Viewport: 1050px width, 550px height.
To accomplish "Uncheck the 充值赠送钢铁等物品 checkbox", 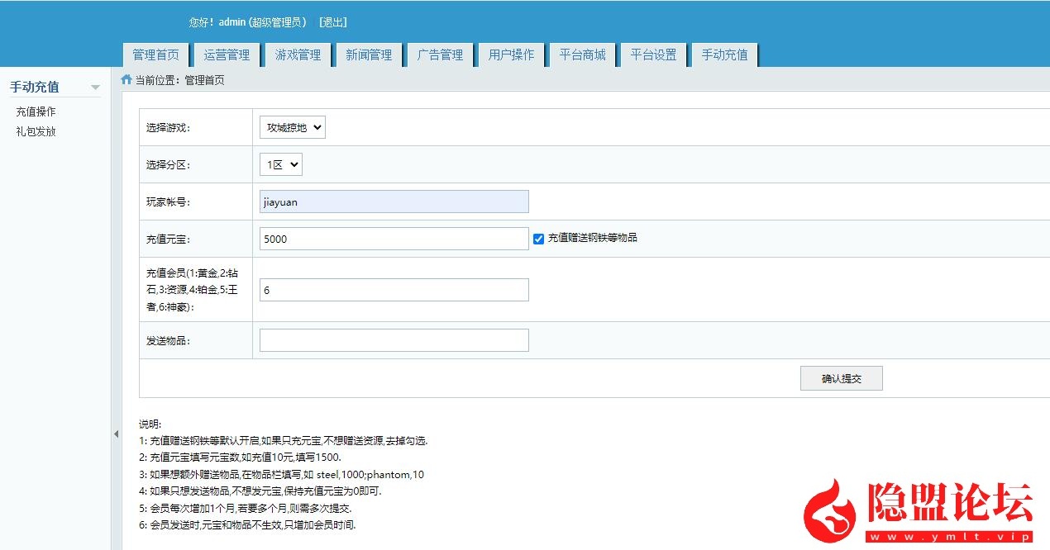I will [x=538, y=239].
